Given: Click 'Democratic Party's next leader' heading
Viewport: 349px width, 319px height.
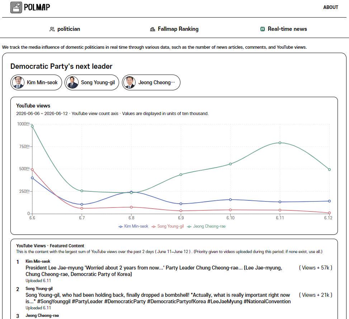Looking at the screenshot, I should coord(61,67).
